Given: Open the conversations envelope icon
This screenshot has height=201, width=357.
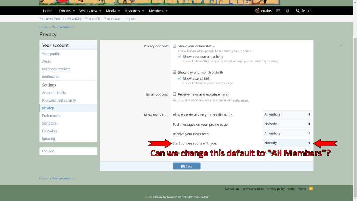Looking at the screenshot, I should click(278, 11).
